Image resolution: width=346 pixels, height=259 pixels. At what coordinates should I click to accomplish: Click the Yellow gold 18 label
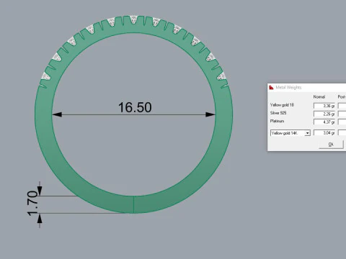[282, 105]
